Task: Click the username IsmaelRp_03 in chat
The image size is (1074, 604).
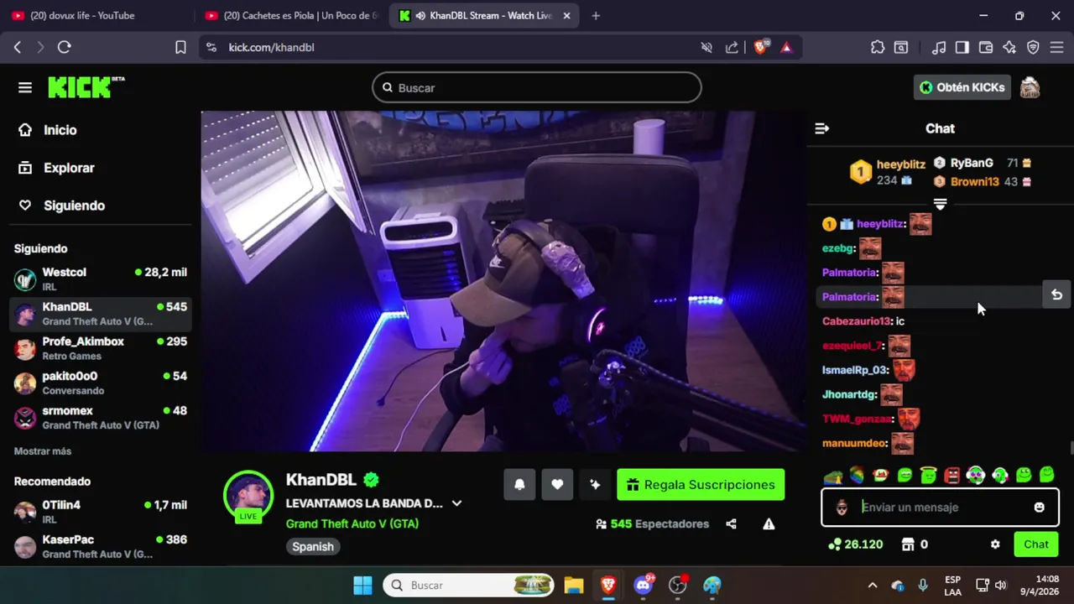Action: tap(855, 370)
